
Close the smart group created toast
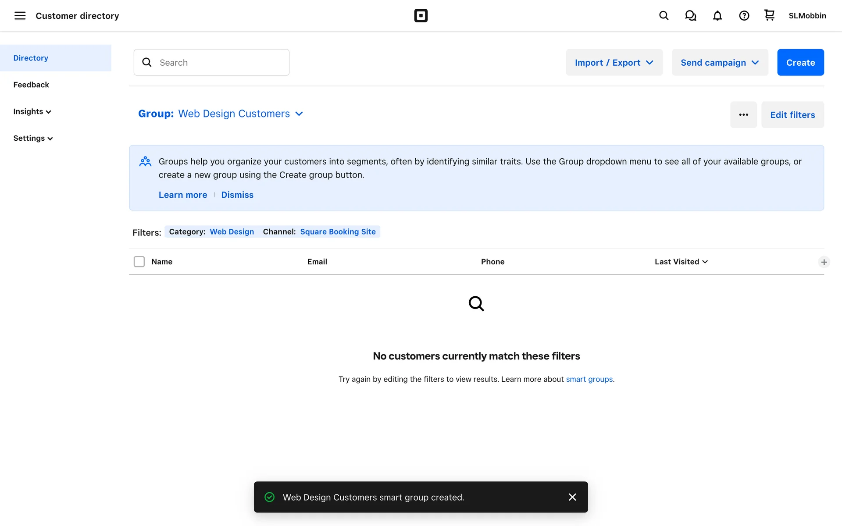pos(572,497)
